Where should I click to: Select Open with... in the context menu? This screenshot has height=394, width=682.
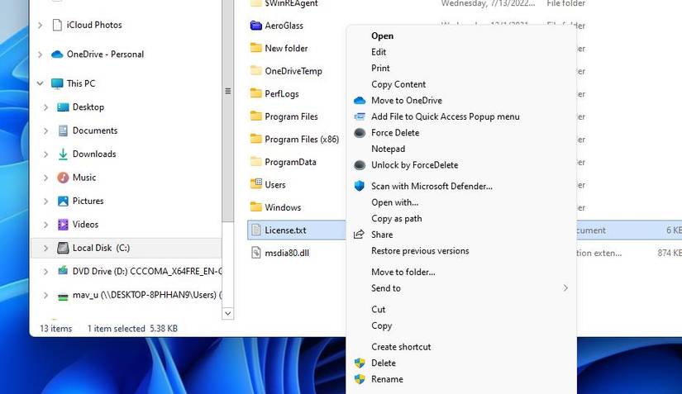pos(394,202)
